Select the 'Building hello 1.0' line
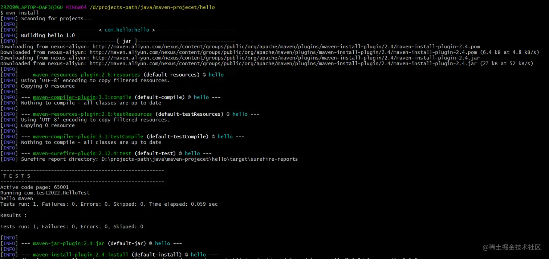Screen dimensions: 549x259 (48, 35)
